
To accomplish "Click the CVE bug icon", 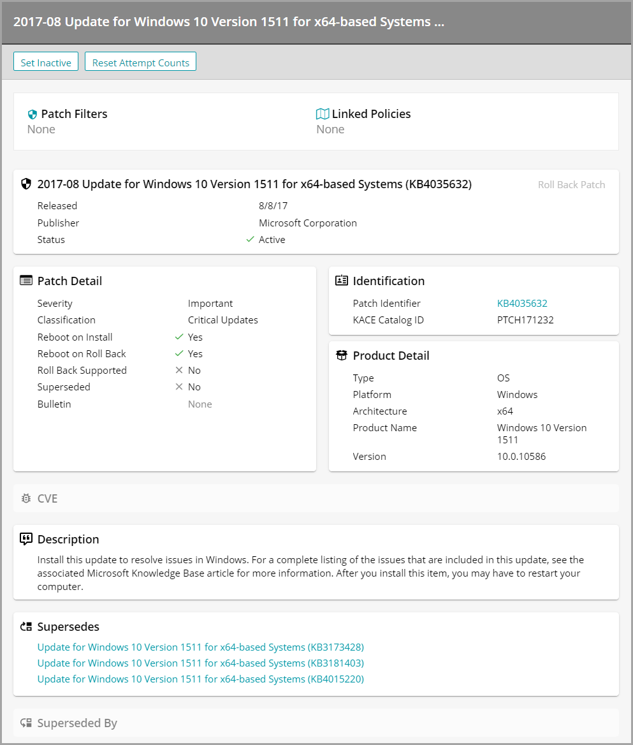I will 26,498.
